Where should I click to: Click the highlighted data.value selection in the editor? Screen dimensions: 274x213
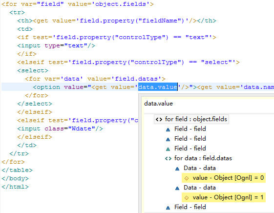(158, 87)
